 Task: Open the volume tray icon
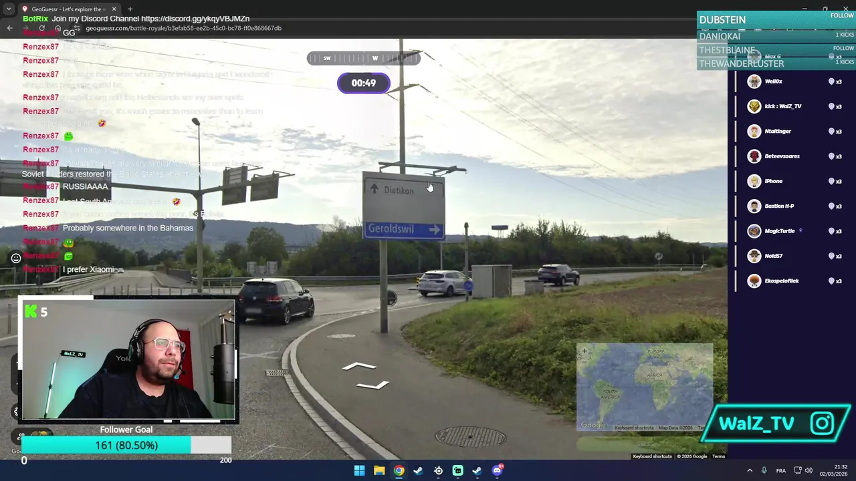point(809,470)
